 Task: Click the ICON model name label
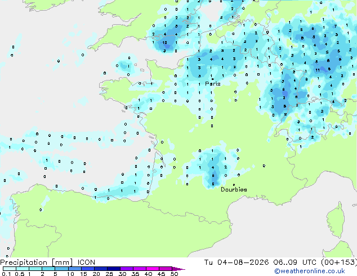pos(86,262)
